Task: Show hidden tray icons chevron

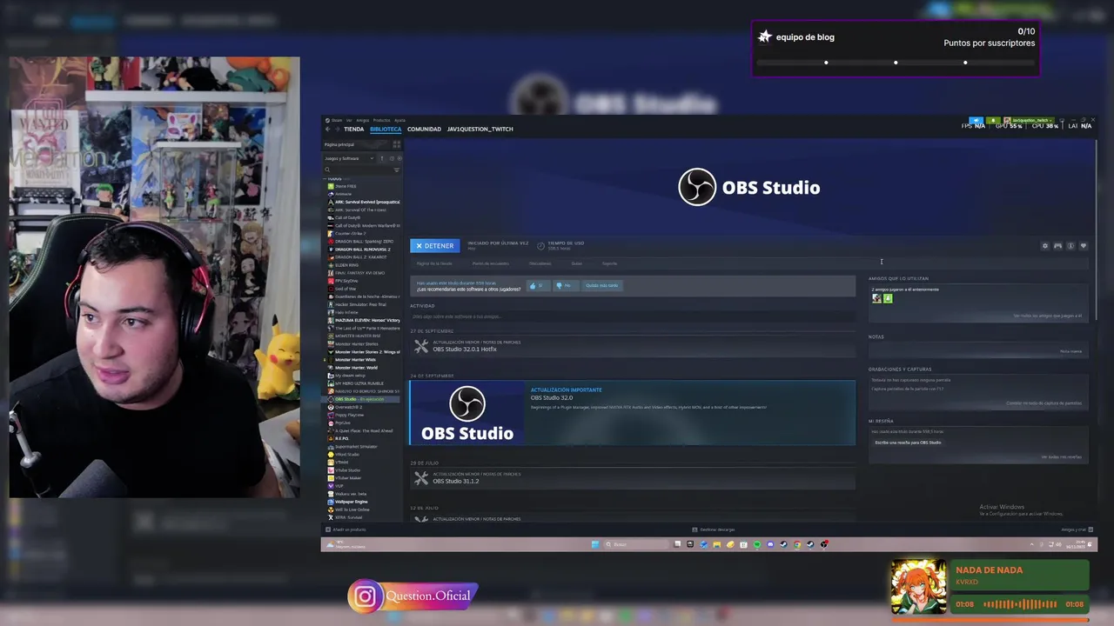Action: point(1032,544)
